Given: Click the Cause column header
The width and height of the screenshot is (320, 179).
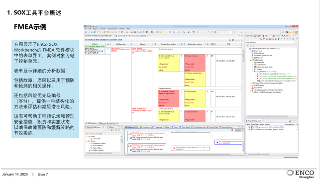Looking at the screenshot, I should (x=142, y=44).
